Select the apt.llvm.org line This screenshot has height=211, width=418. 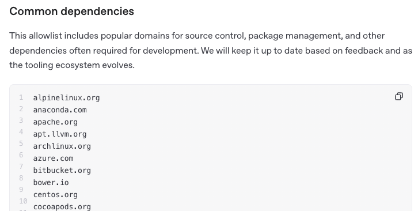point(60,134)
